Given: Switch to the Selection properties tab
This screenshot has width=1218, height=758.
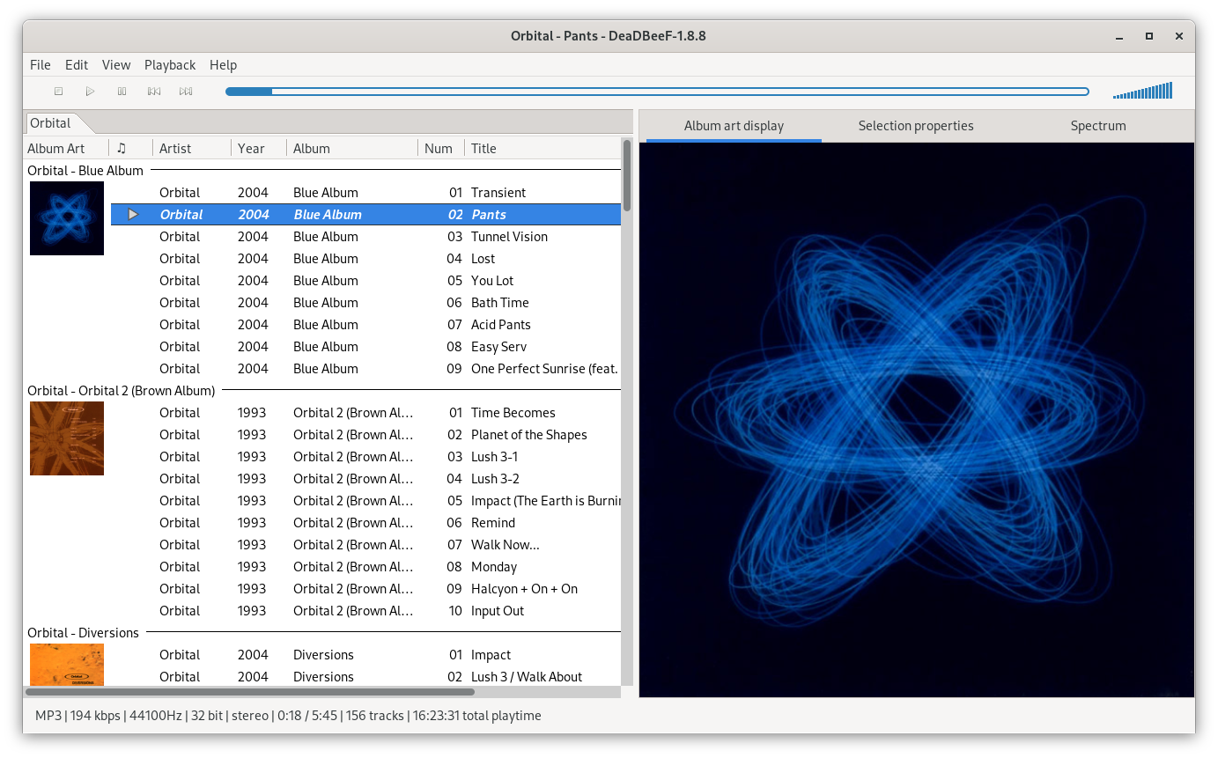Looking at the screenshot, I should click(915, 126).
